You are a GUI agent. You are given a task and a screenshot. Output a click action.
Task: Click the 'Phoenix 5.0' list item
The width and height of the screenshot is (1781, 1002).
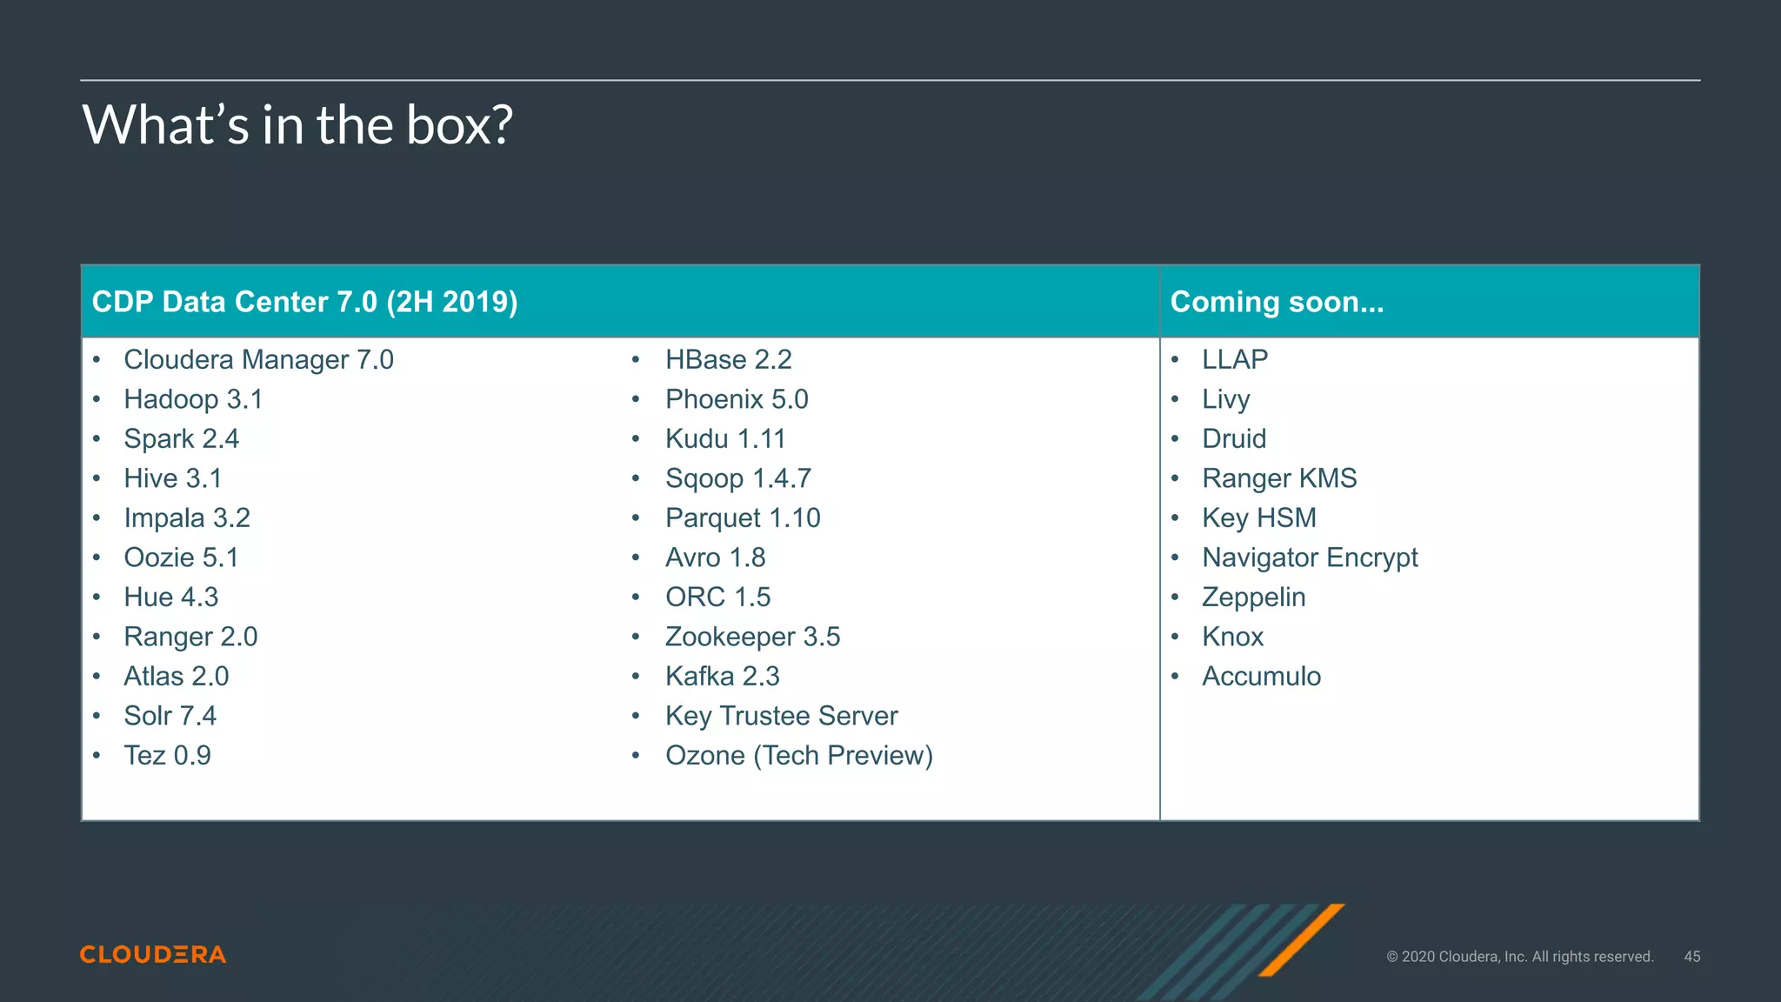737,399
